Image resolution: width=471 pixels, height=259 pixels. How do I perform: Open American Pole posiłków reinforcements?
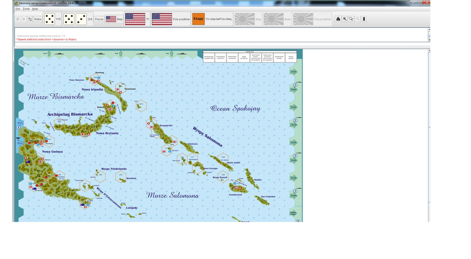171,19
